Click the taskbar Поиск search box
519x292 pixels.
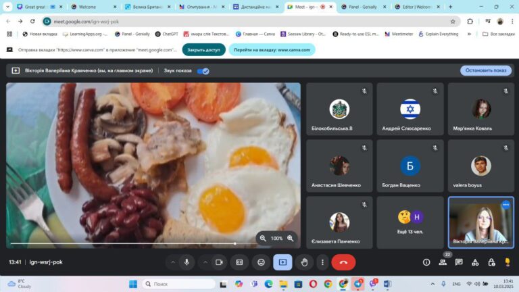179,284
